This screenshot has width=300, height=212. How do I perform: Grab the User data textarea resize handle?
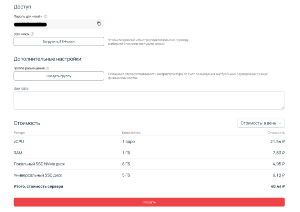(282, 107)
